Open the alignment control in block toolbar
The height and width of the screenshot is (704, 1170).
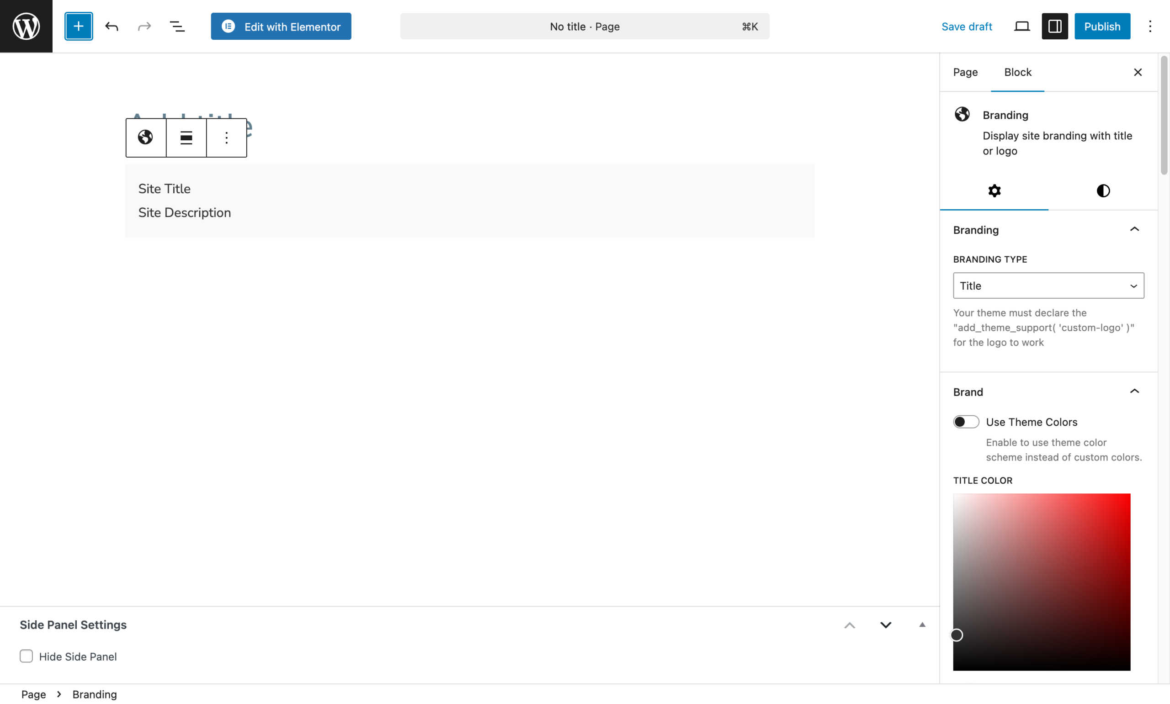[x=186, y=137]
